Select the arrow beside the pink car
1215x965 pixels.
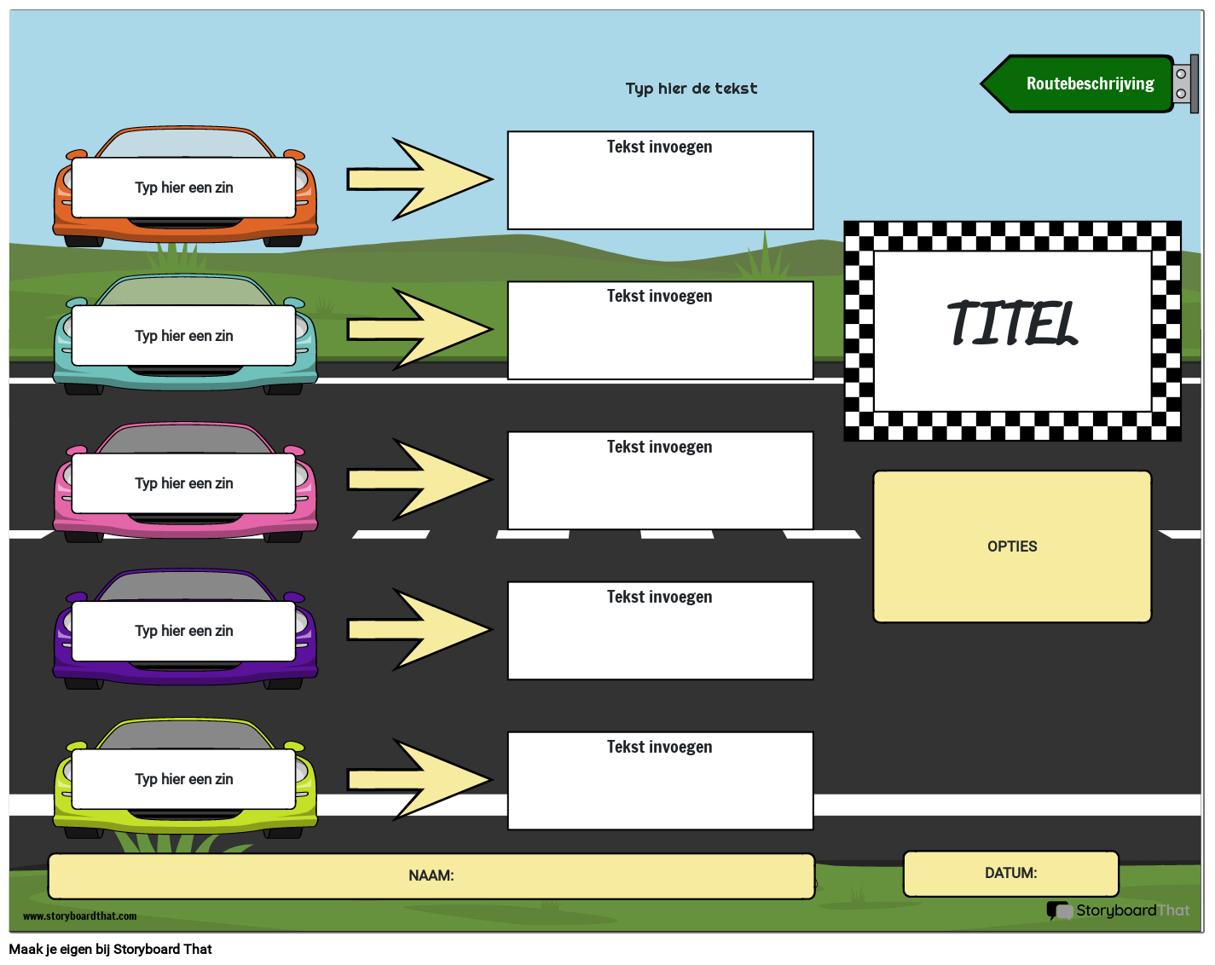419,479
